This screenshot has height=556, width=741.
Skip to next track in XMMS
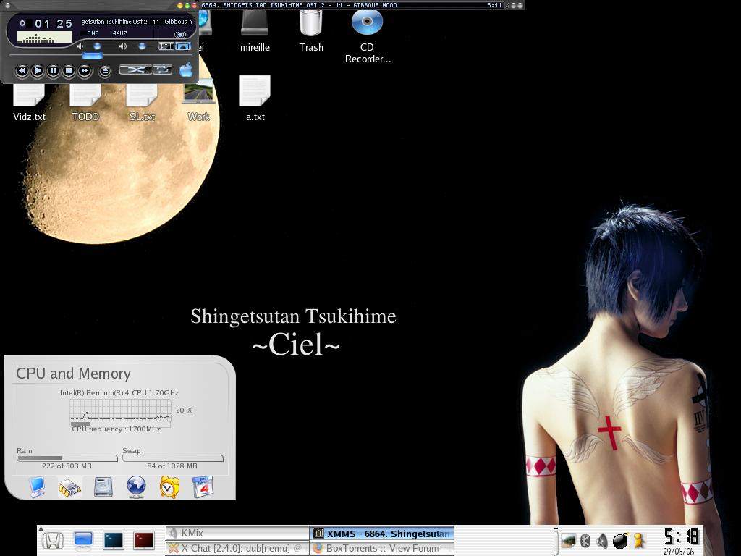coord(85,70)
